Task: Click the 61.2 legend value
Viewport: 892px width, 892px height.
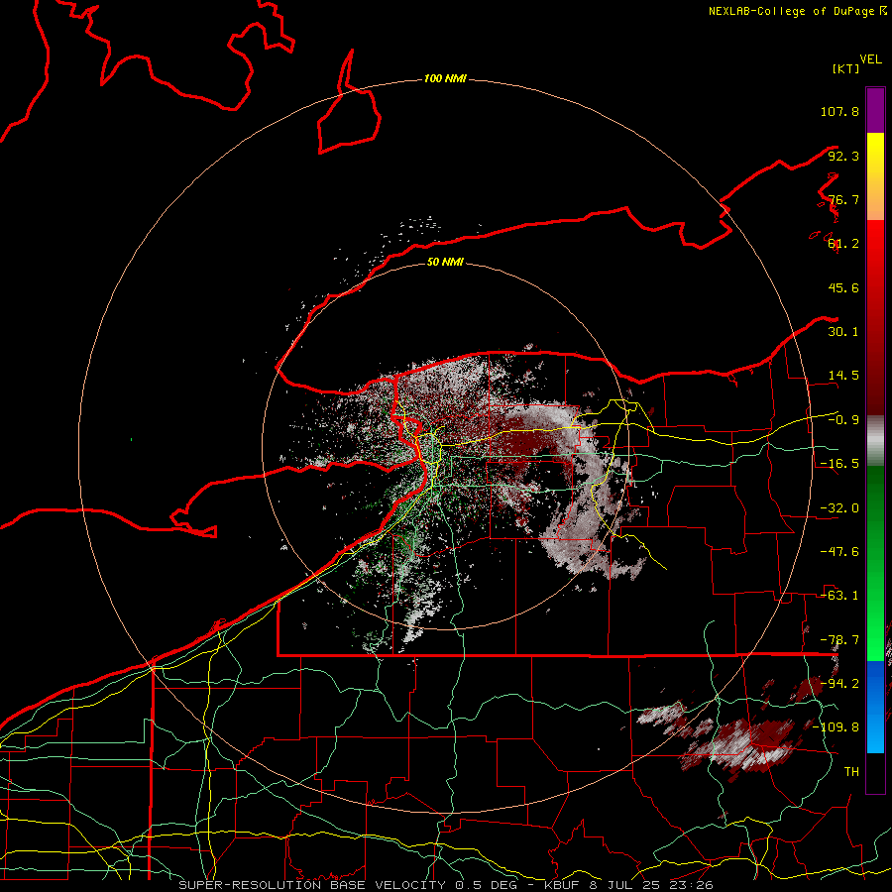Action: pos(843,244)
